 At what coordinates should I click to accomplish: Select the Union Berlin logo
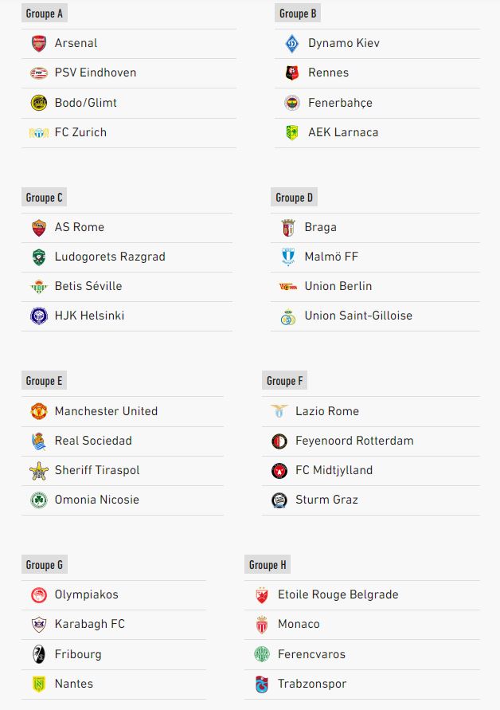(x=288, y=286)
